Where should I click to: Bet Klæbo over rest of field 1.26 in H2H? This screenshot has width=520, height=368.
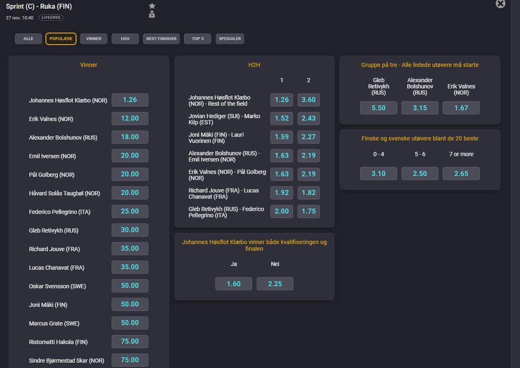point(282,100)
